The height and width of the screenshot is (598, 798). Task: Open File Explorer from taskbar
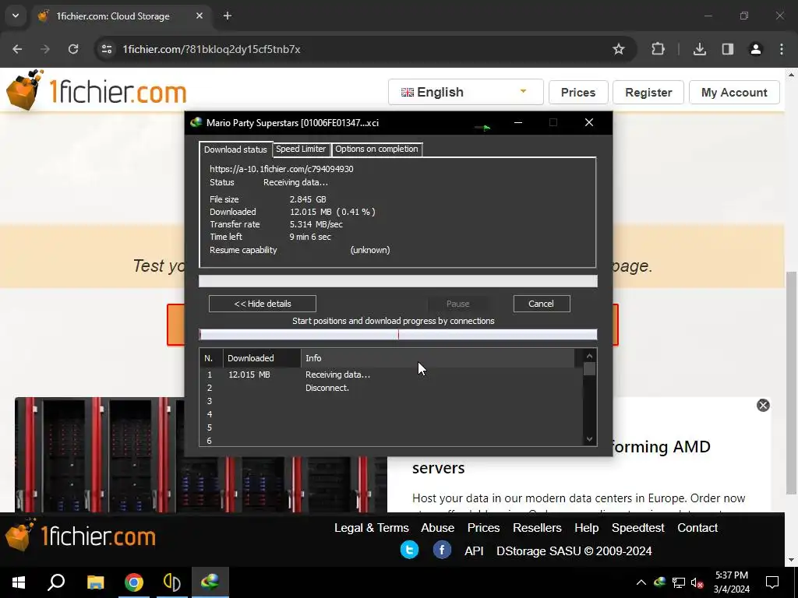[95, 582]
